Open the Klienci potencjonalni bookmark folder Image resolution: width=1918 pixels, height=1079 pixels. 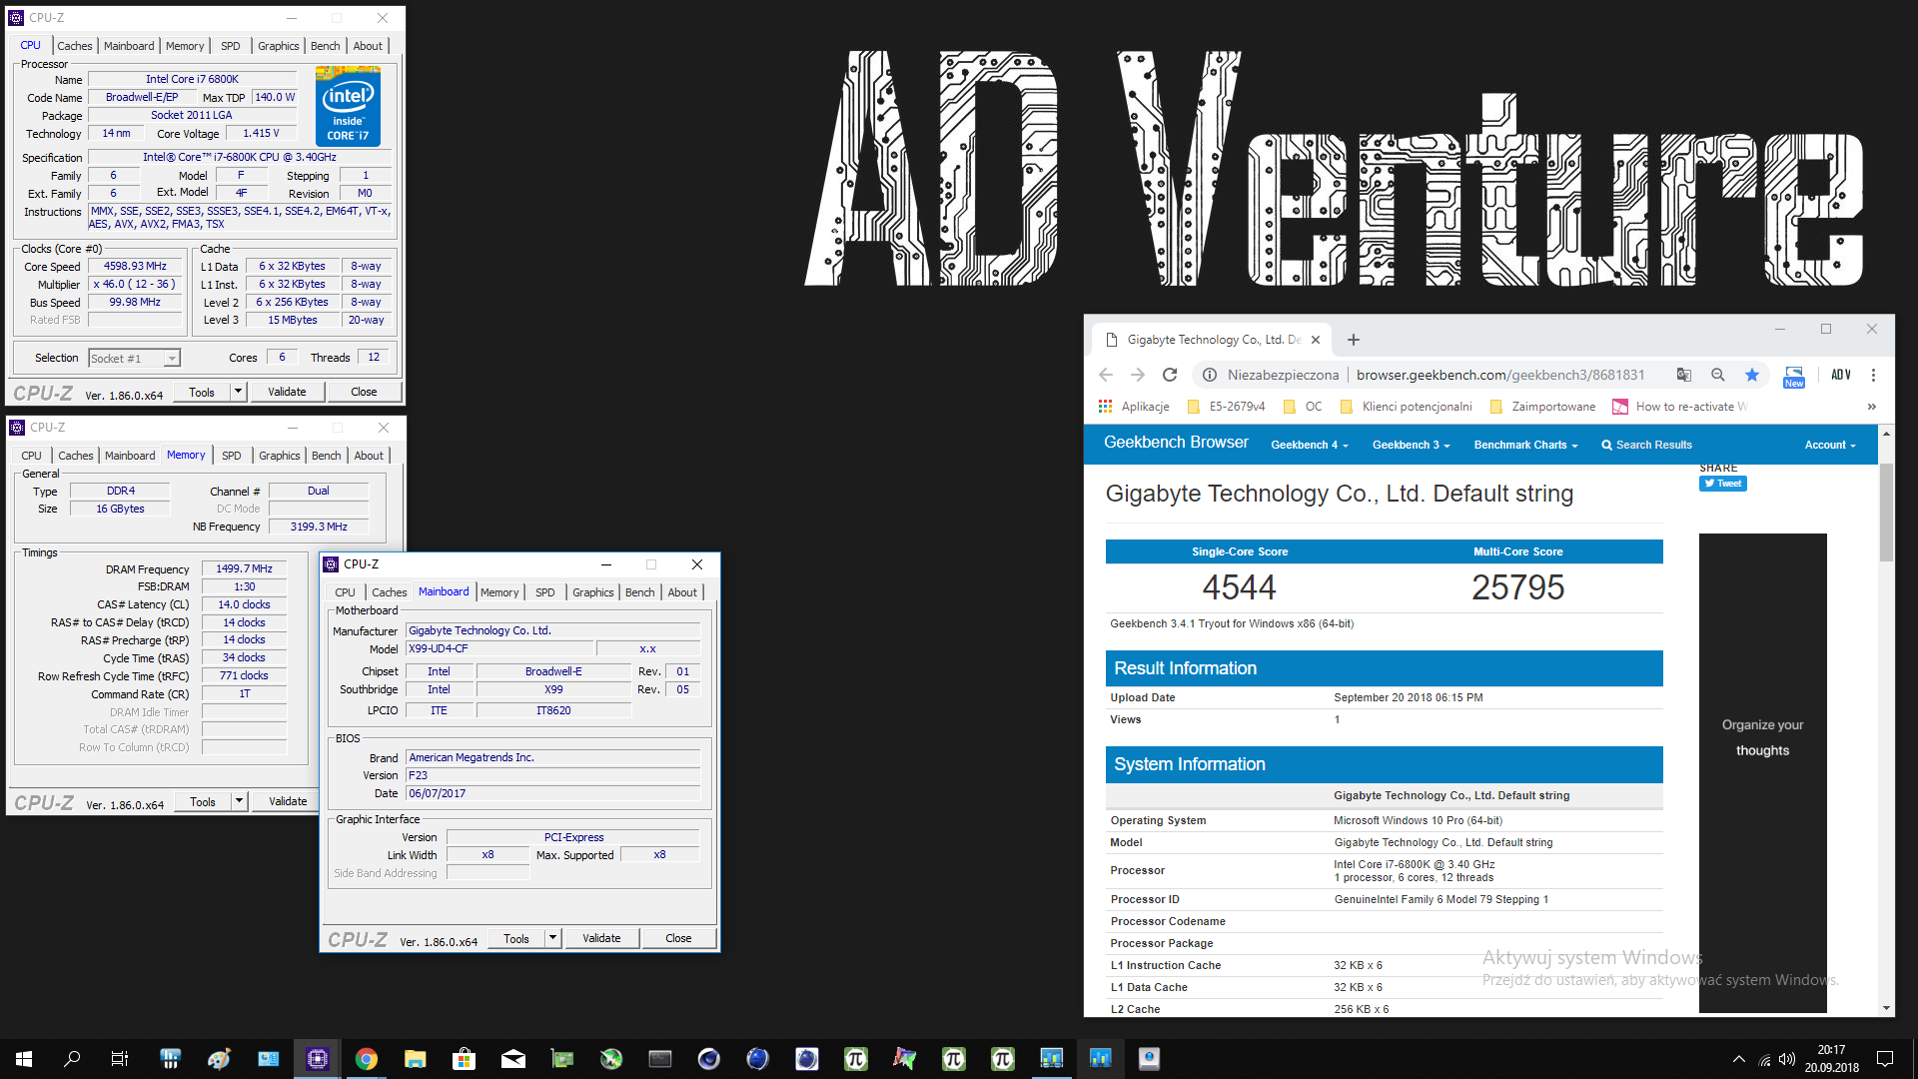(1407, 407)
